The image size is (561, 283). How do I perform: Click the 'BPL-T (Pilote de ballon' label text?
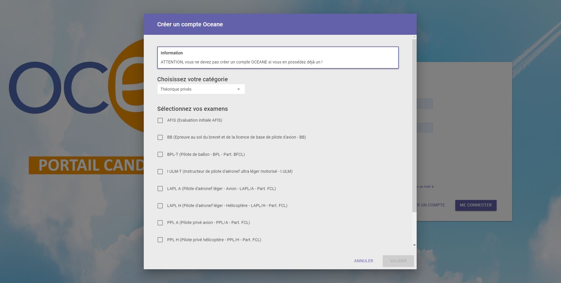(x=206, y=154)
